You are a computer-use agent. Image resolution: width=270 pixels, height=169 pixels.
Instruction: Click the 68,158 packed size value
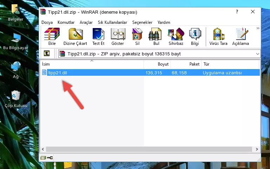pos(179,73)
